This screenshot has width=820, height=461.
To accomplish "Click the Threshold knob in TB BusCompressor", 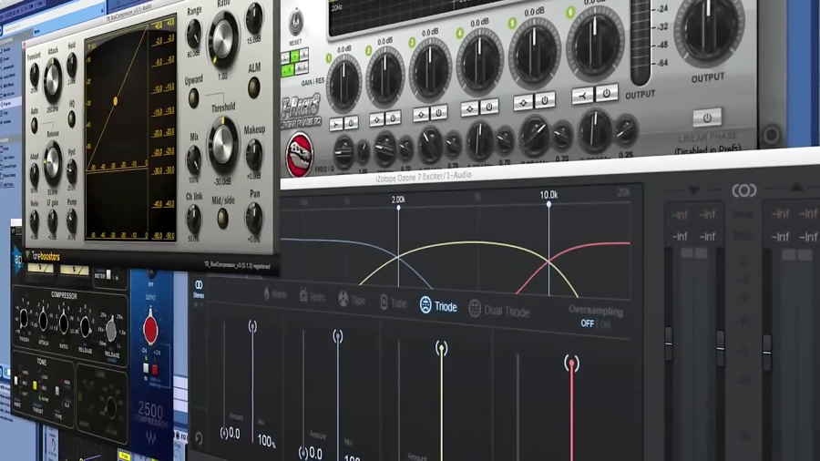I will (223, 145).
